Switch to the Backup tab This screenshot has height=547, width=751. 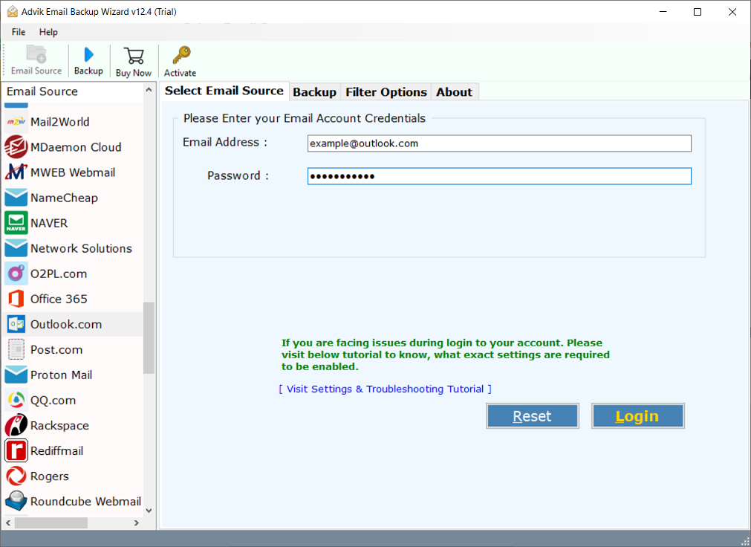(x=315, y=92)
